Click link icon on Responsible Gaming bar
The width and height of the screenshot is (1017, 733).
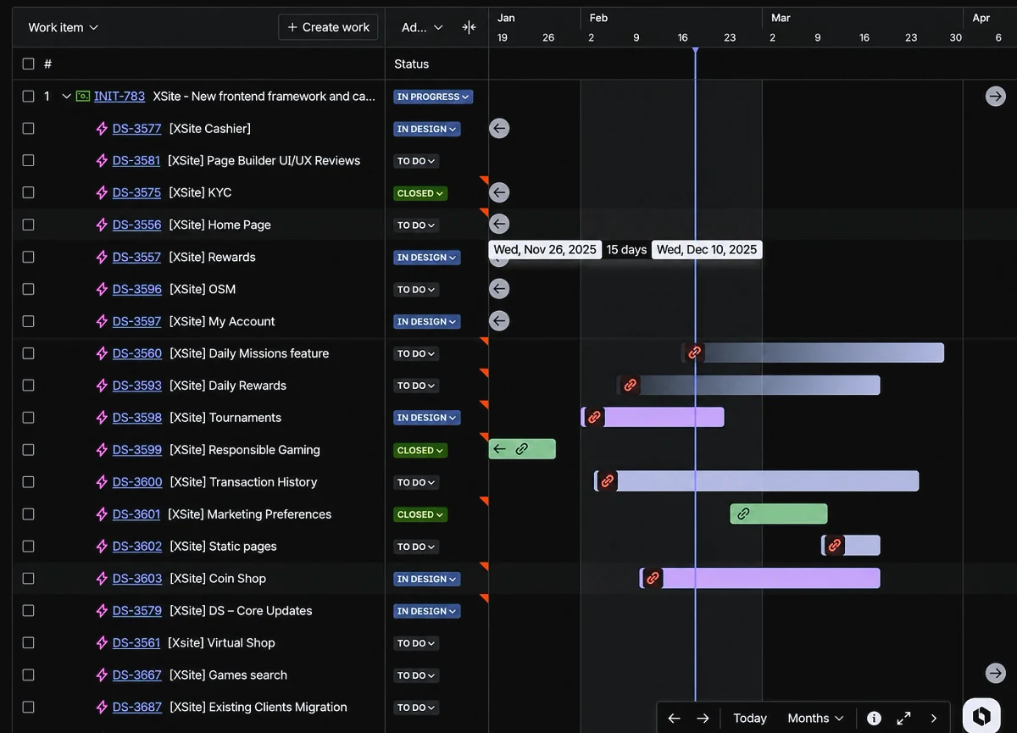pyautogui.click(x=522, y=449)
